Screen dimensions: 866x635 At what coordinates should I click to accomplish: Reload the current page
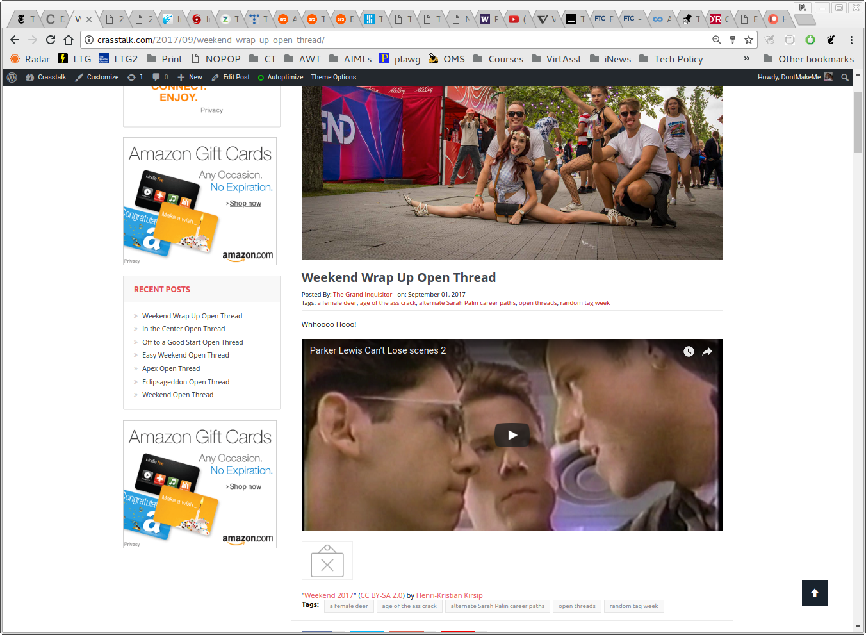pyautogui.click(x=51, y=40)
